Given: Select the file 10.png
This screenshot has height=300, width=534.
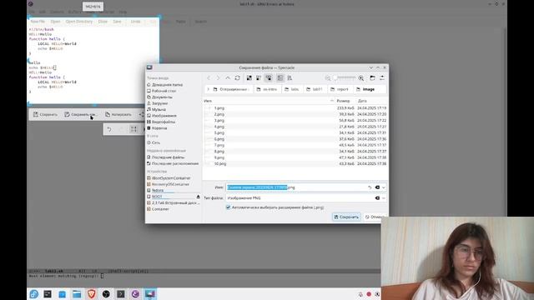Looking at the screenshot, I should [x=220, y=163].
